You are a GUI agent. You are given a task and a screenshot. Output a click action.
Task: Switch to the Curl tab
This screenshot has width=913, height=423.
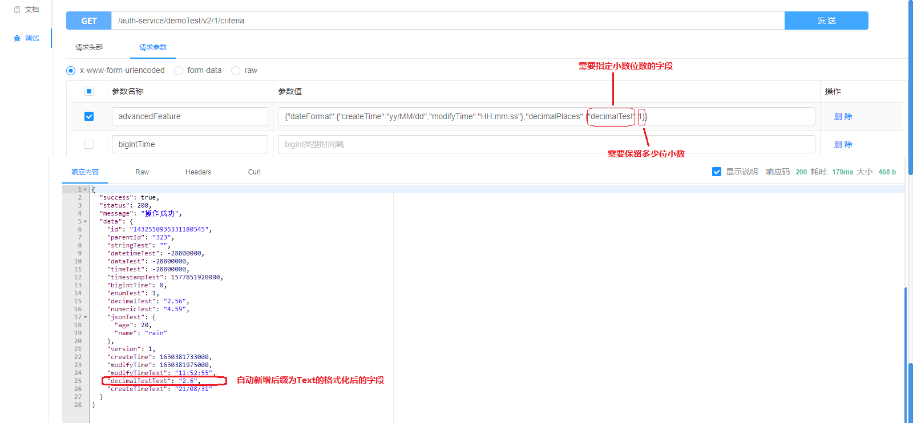click(254, 172)
